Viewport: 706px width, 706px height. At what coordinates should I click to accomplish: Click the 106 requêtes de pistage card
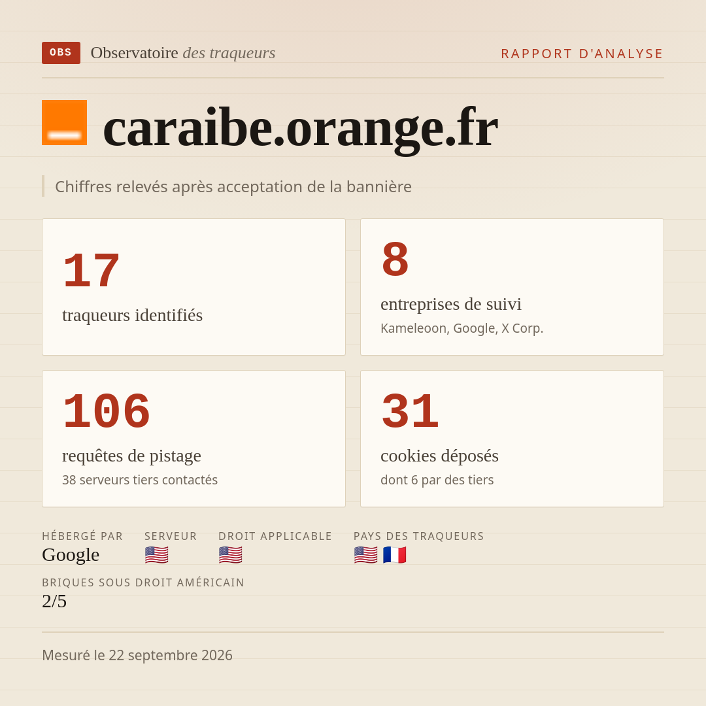tap(193, 439)
